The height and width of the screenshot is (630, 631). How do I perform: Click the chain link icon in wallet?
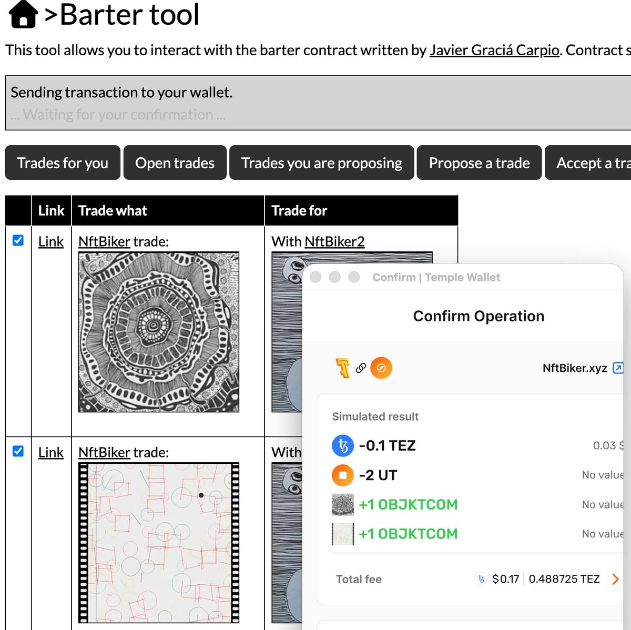(x=361, y=368)
